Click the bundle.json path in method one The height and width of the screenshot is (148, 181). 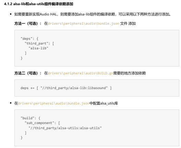[83, 24]
